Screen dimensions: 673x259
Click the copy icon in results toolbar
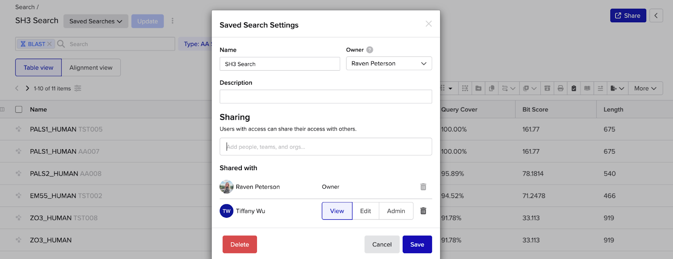[x=491, y=88]
